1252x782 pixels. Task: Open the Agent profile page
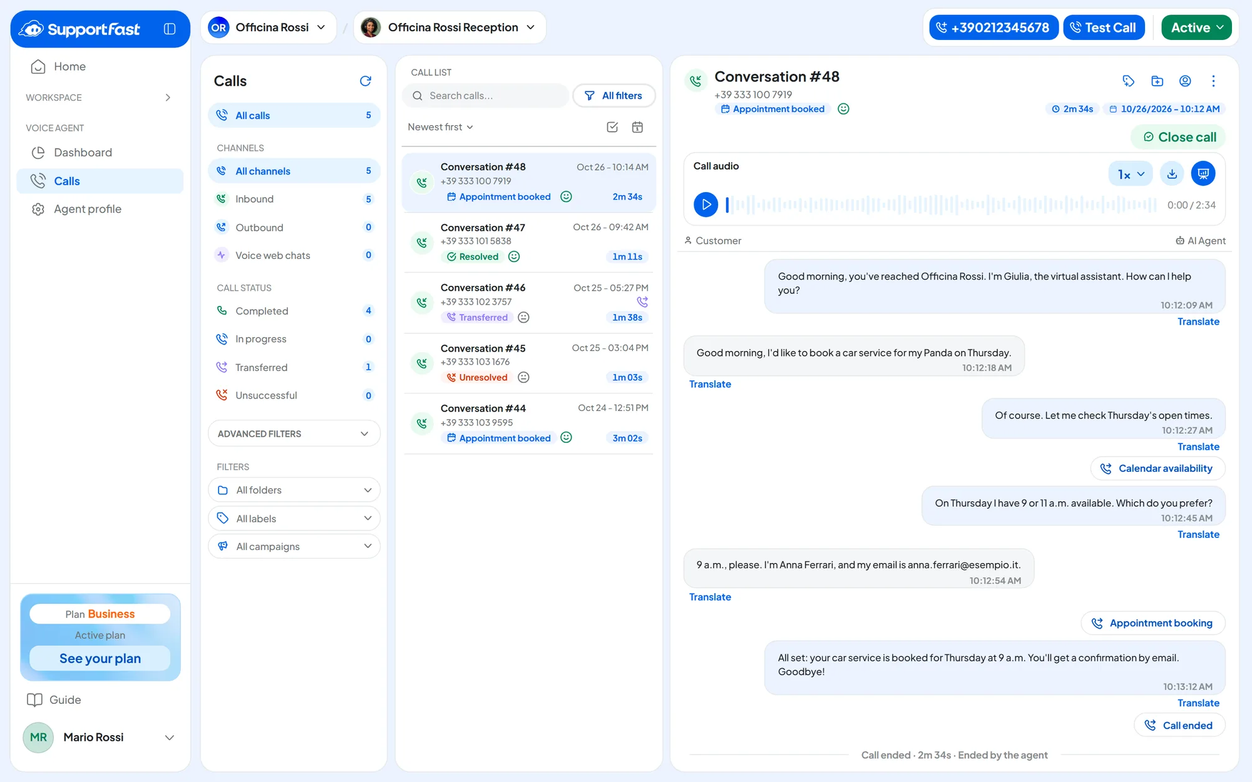pos(100,209)
